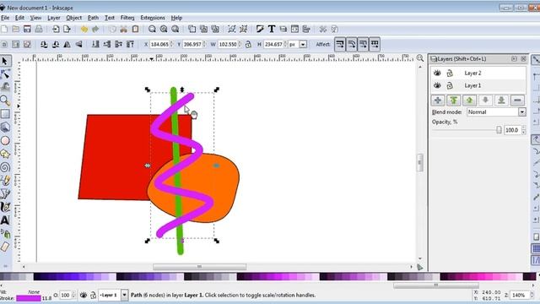Toggle visibility of Layer 2
This screenshot has width=540, height=304.
[437, 73]
